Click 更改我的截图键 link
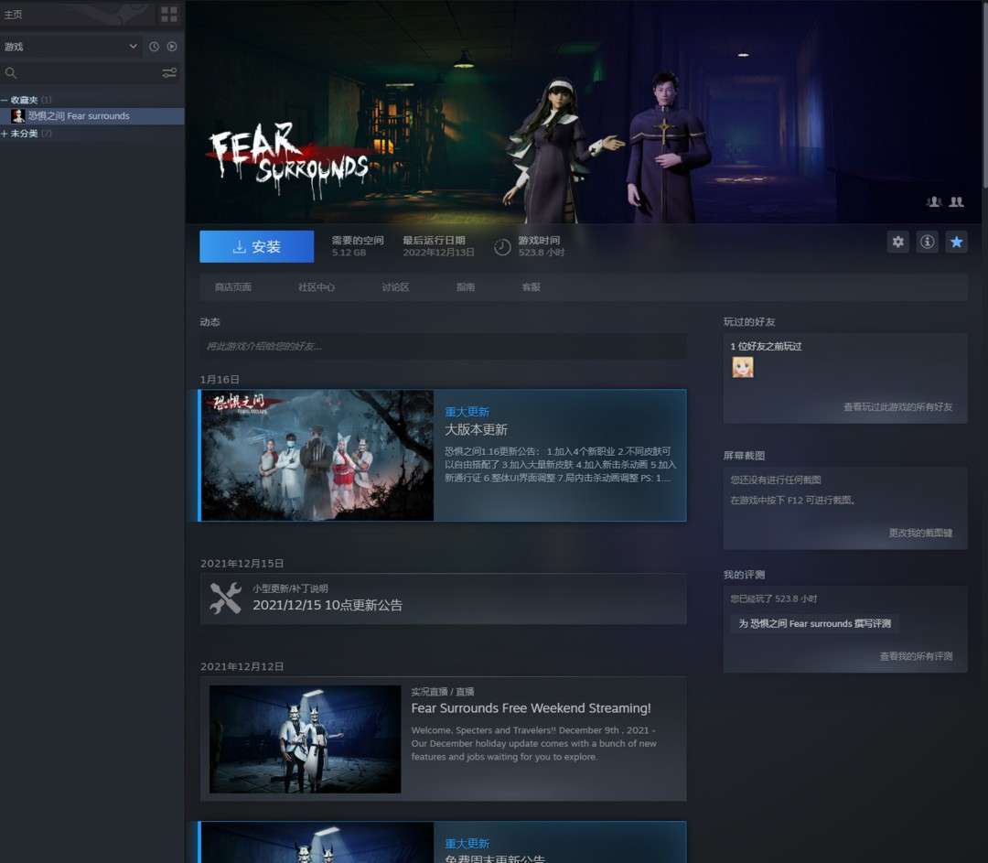988x863 pixels. point(920,533)
